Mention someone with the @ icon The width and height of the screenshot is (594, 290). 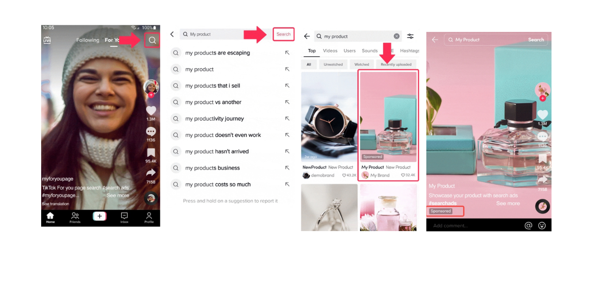pos(528,225)
